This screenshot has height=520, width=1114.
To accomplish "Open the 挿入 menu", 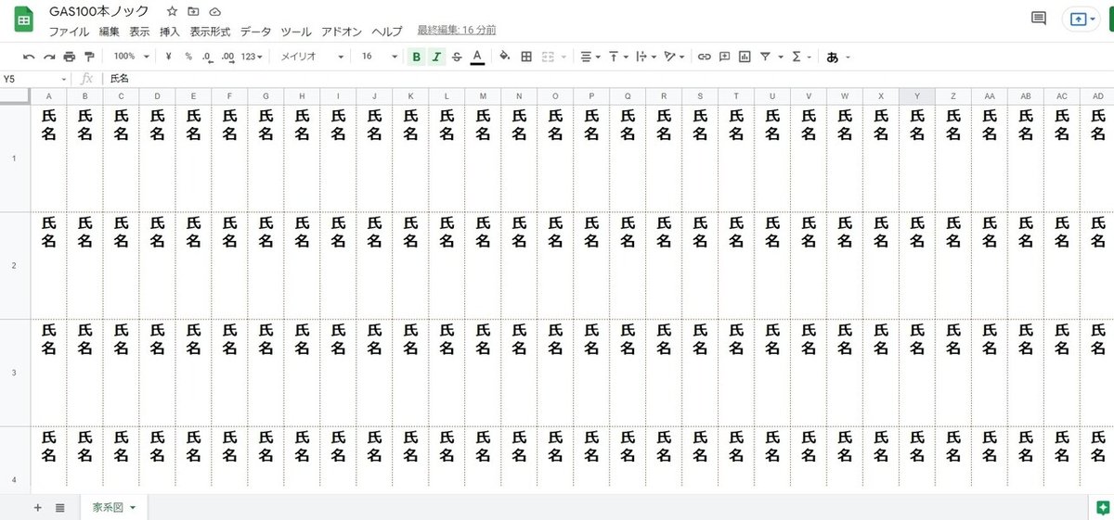I will [x=170, y=32].
